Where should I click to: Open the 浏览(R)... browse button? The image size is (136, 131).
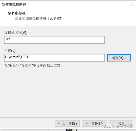pos(119,58)
